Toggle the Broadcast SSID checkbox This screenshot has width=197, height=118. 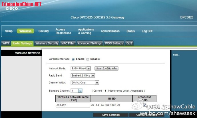[144, 105]
